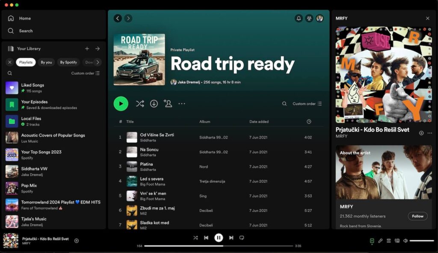Download the Road trip ready playlist
The width and height of the screenshot is (438, 253).
(x=154, y=104)
